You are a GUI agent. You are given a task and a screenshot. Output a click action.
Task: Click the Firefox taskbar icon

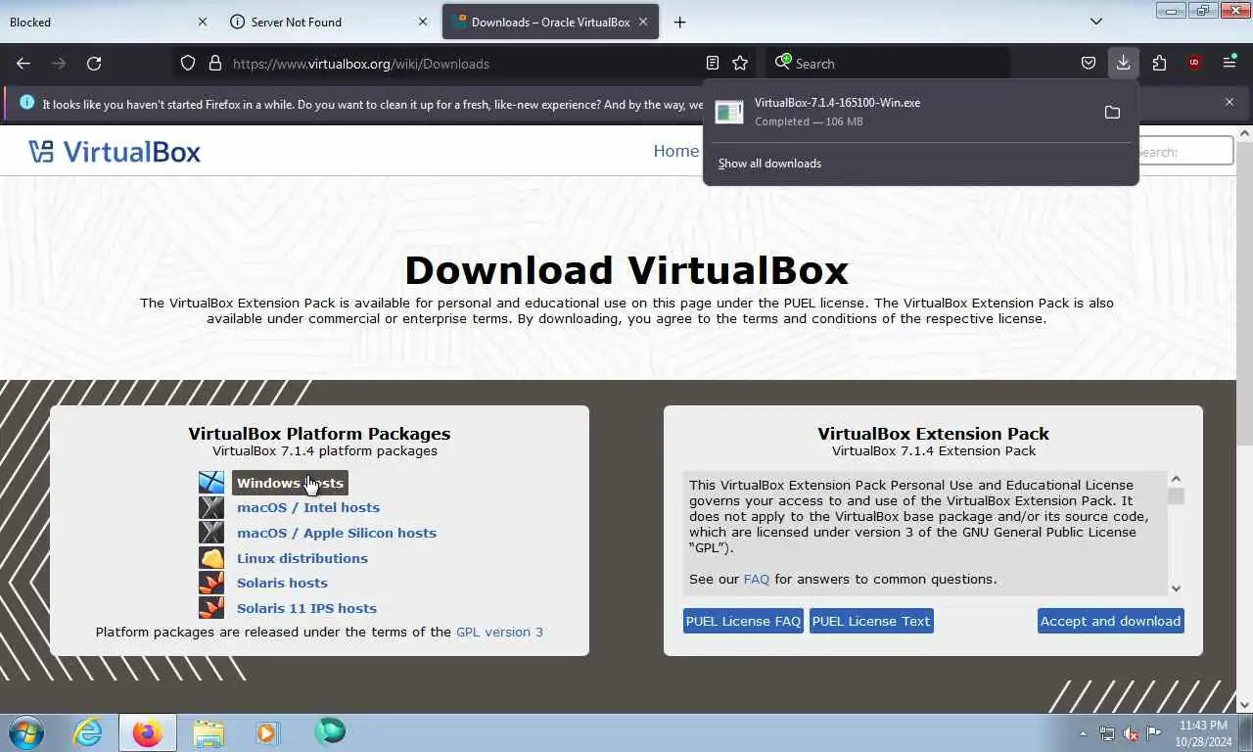point(148,732)
